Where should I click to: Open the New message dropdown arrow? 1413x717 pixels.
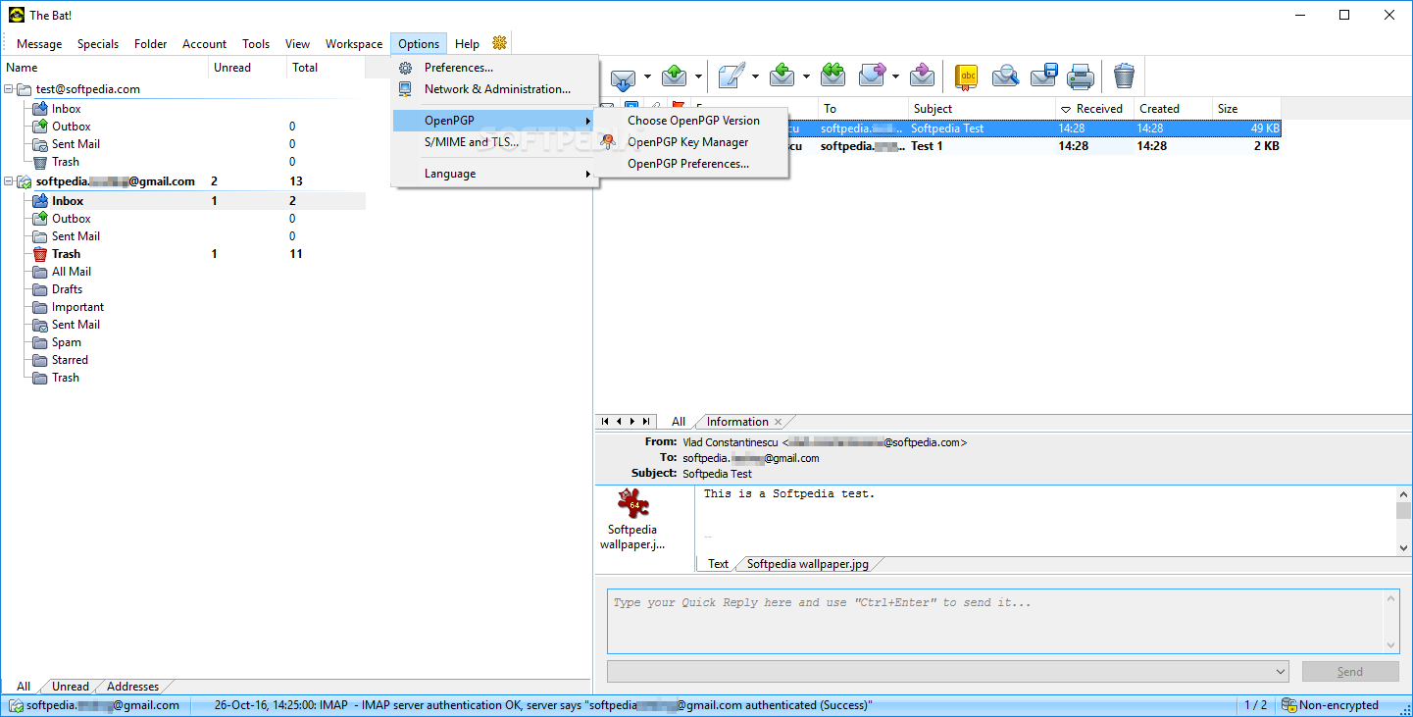pyautogui.click(x=756, y=77)
